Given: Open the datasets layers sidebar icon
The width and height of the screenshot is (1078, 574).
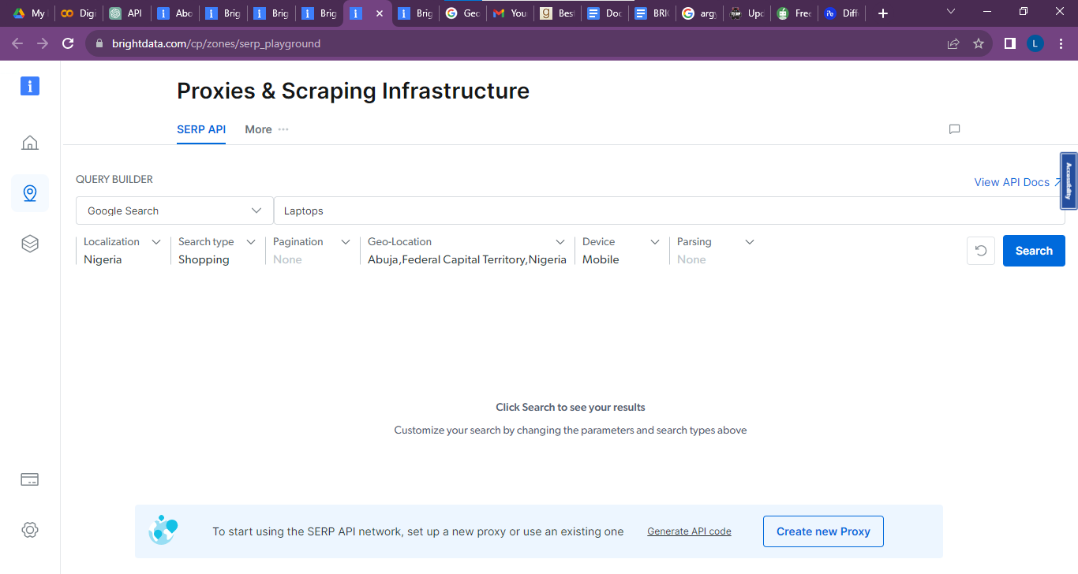Looking at the screenshot, I should pyautogui.click(x=30, y=244).
